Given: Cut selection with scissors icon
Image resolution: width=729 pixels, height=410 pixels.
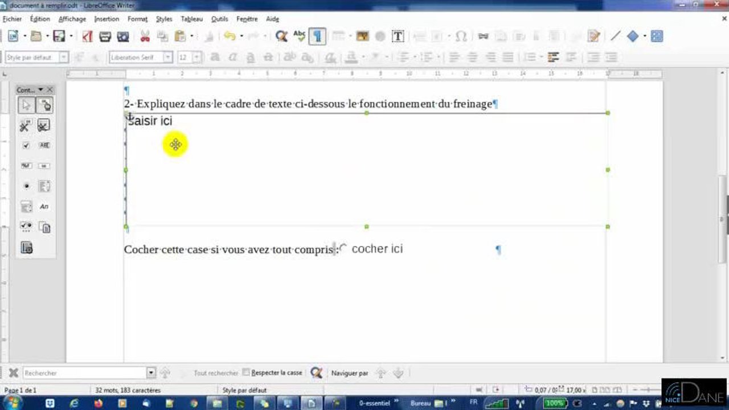Looking at the screenshot, I should pyautogui.click(x=145, y=36).
